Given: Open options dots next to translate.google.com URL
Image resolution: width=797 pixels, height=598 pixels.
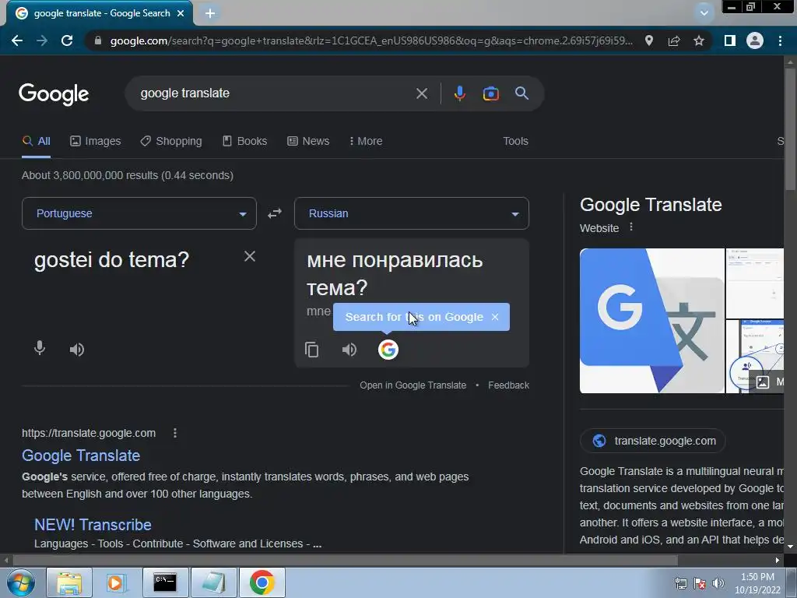Looking at the screenshot, I should [x=175, y=433].
